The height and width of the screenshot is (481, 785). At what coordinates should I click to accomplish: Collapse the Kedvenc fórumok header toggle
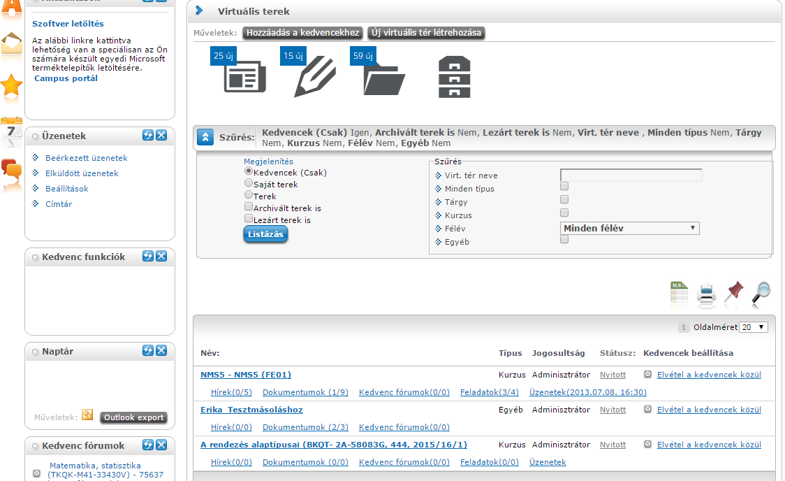click(x=35, y=446)
